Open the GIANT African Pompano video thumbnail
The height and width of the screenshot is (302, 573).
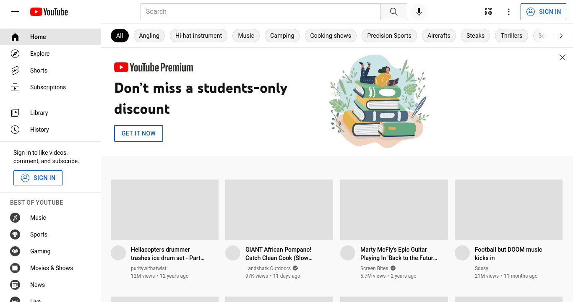tap(279, 210)
